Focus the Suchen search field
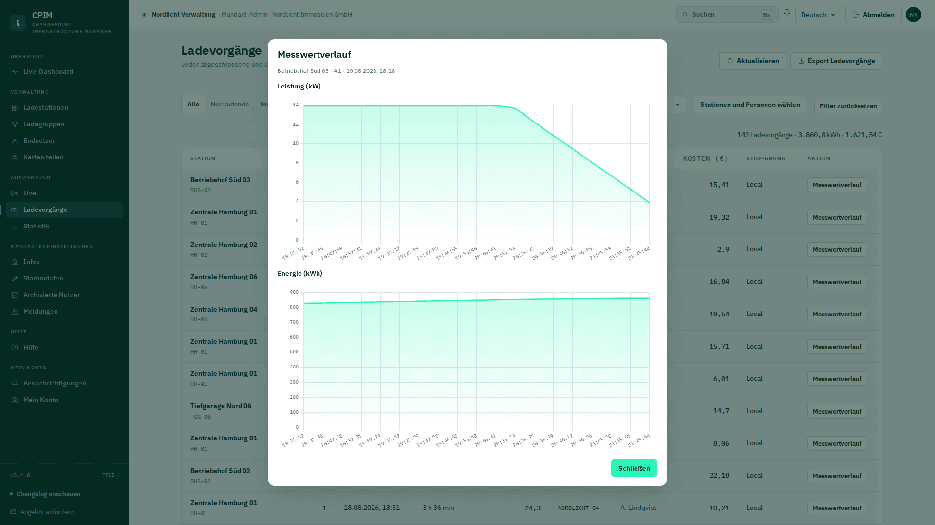The image size is (935, 525). 727,15
